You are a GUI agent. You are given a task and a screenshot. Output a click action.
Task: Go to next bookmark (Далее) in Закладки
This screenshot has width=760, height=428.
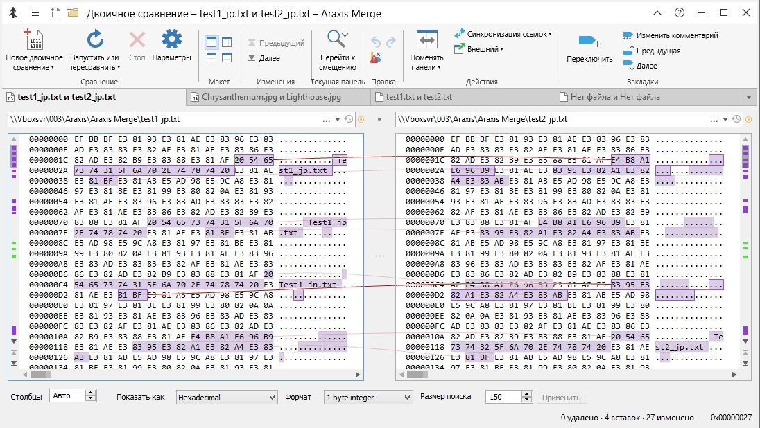[x=640, y=66]
